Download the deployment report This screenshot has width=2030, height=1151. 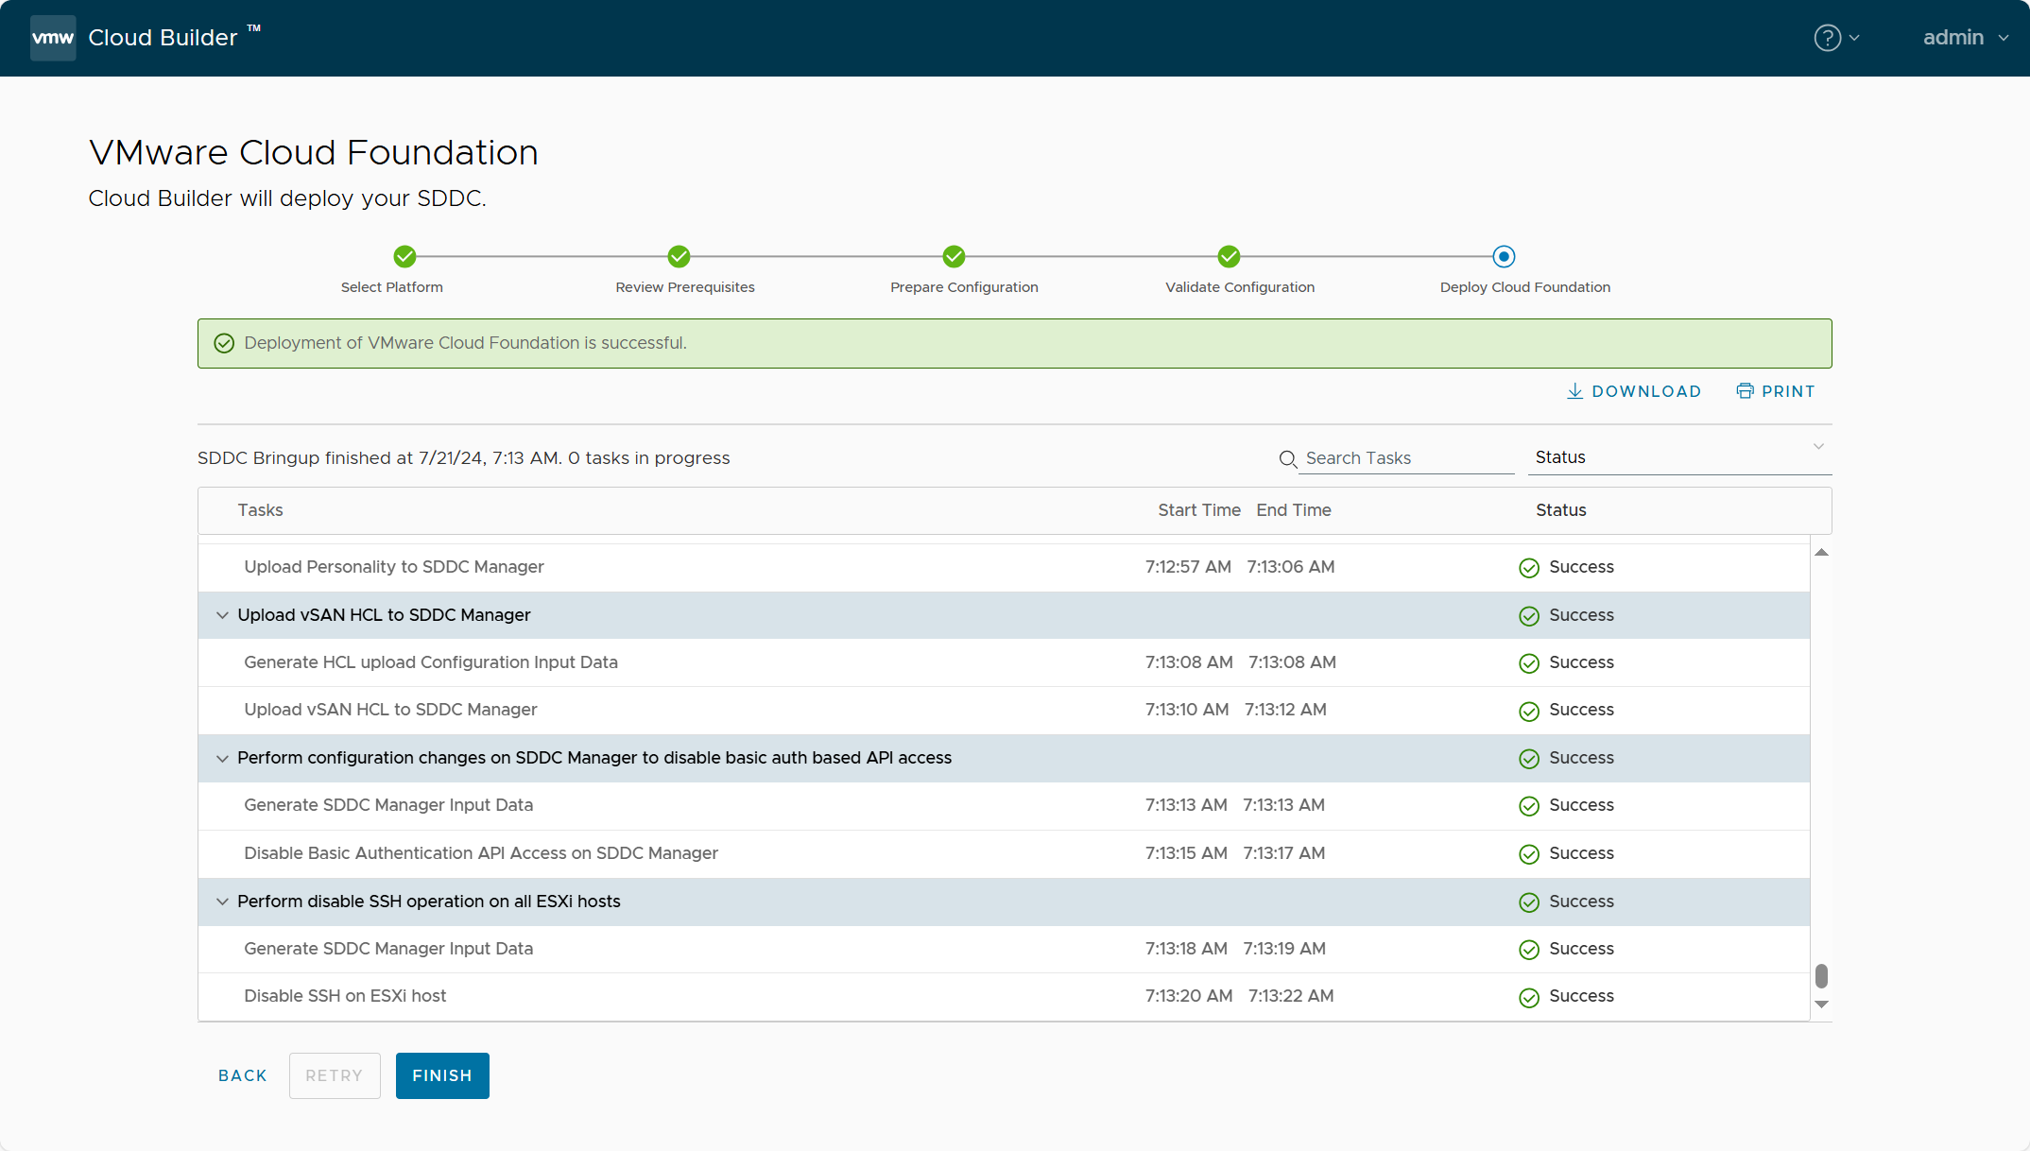1634,391
